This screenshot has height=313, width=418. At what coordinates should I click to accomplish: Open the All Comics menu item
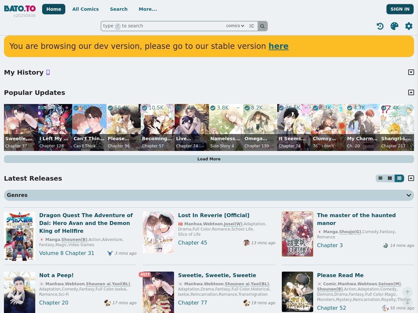coord(86,9)
